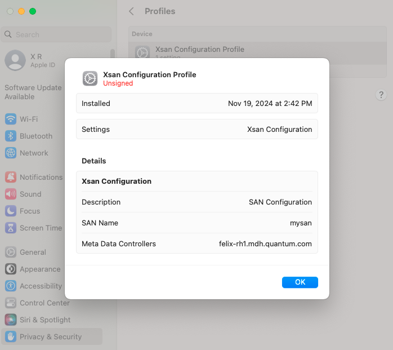Screen dimensions: 393x350
Task: Select the X R Apple ID name
Action: 36,57
